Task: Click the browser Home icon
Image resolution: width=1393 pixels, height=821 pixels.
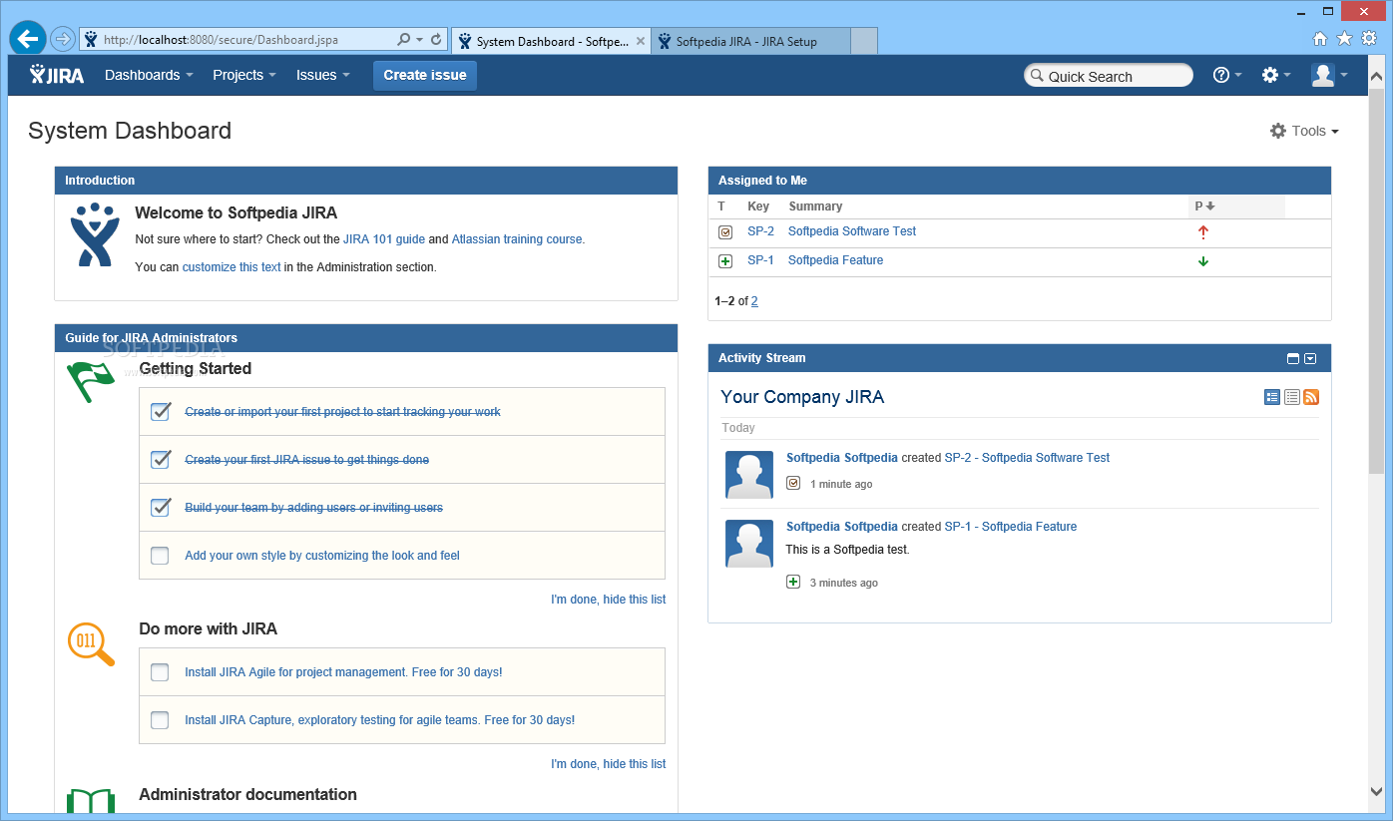Action: [x=1320, y=39]
